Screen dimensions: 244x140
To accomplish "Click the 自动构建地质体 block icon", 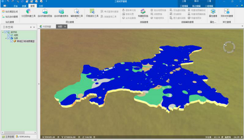I will pyautogui.click(x=61, y=11).
